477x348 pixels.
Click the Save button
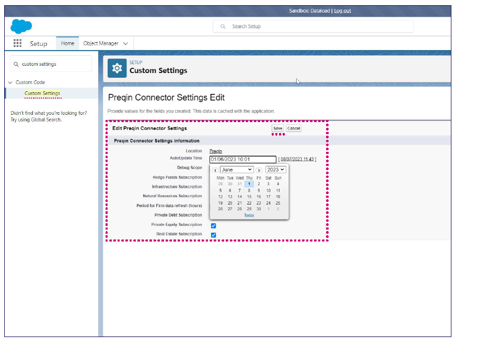[277, 128]
